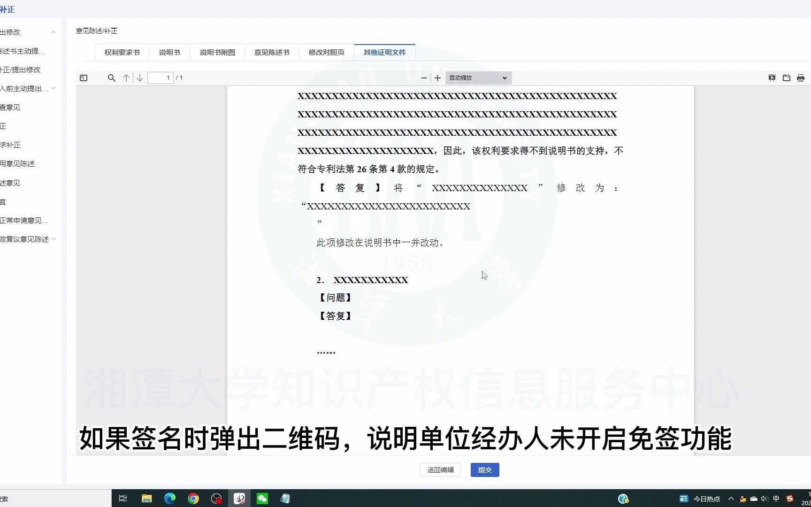Screen dimensions: 811x507
Task: Expand 政复议意见陈述 sidebar item
Action: [54, 239]
